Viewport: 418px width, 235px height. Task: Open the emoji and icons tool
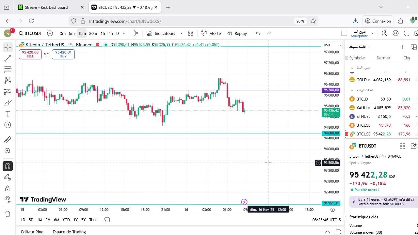point(8,125)
